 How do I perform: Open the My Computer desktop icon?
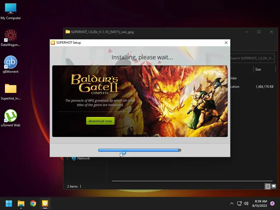tap(11, 11)
